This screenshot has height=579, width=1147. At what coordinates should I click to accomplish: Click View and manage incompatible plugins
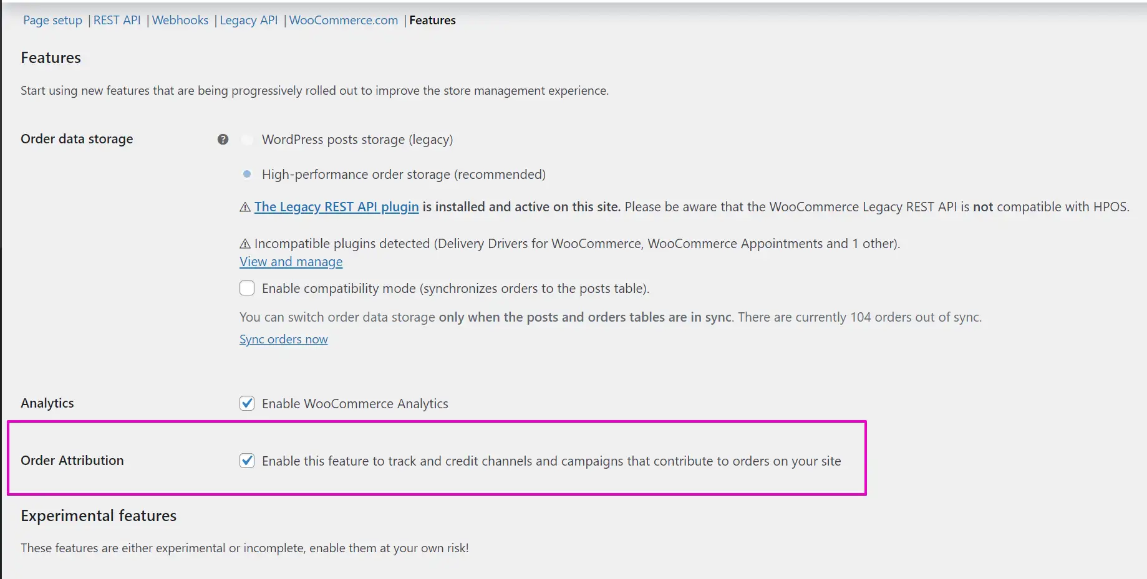pyautogui.click(x=291, y=262)
